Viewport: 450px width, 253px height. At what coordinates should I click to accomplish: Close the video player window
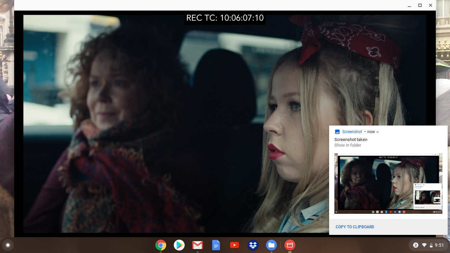tap(431, 5)
